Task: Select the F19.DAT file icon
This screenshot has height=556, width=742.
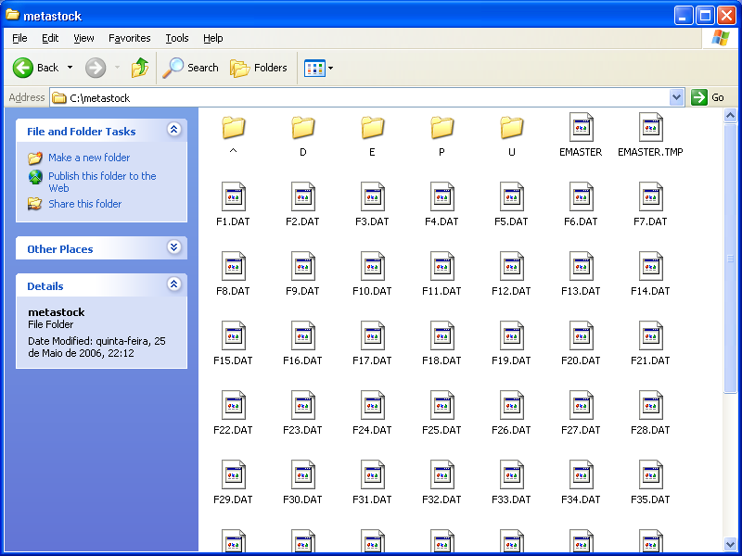Action: tap(511, 336)
